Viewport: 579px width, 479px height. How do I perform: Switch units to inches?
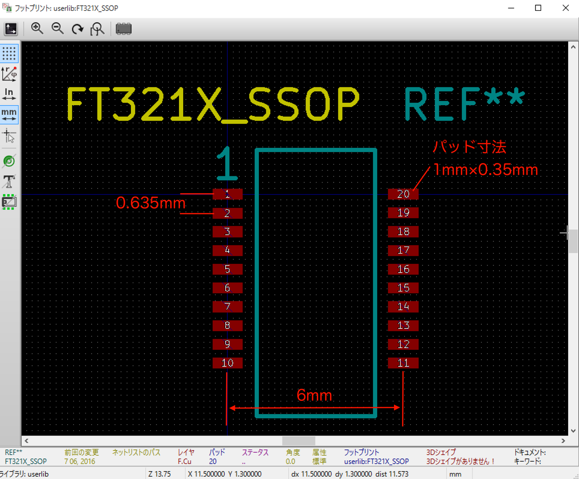pyautogui.click(x=9, y=94)
